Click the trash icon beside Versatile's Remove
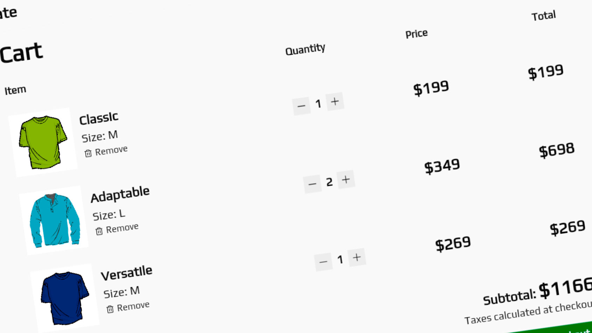The image size is (592, 333). pyautogui.click(x=110, y=308)
